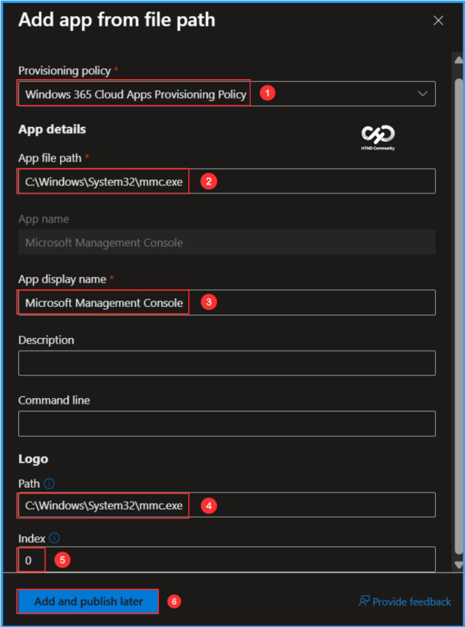Click the scrollbar down arrow

459,564
